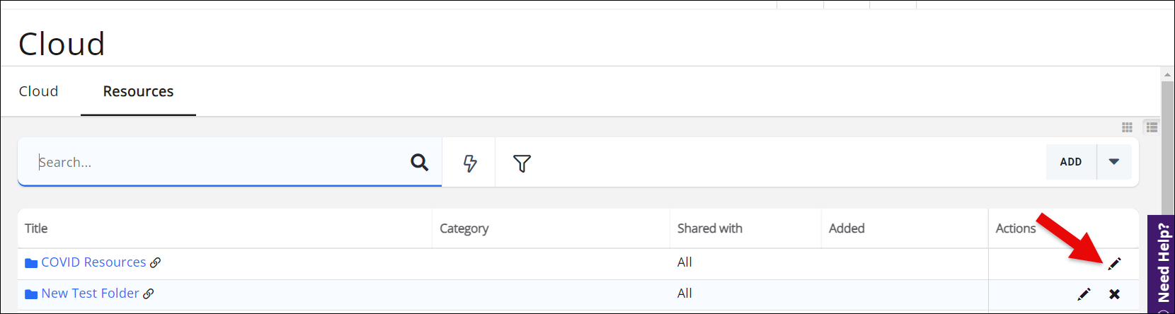Click the vertical scrollbar up arrow
This screenshot has height=314, width=1175.
1167,74
